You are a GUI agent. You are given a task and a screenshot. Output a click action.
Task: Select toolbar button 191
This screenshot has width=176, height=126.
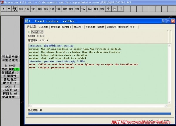[x=77, y=8]
